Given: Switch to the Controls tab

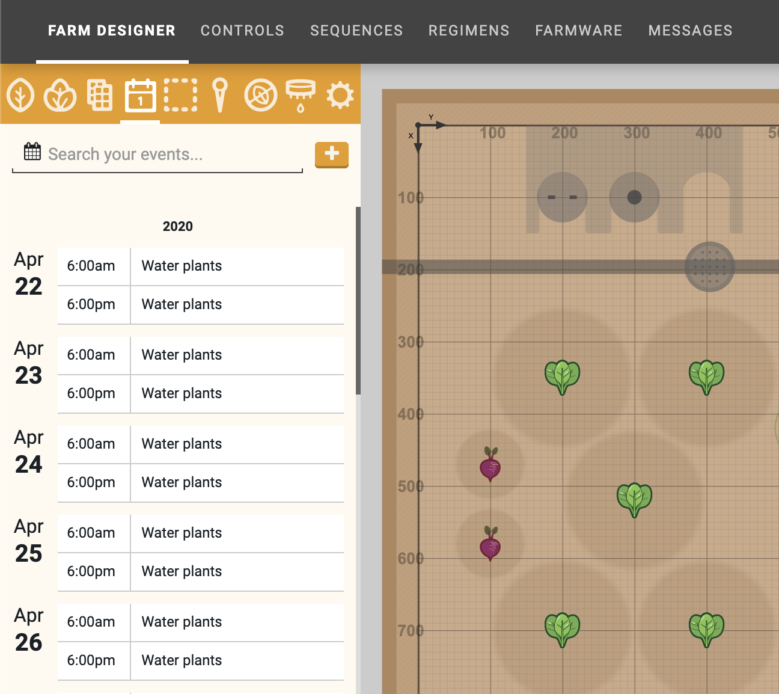Looking at the screenshot, I should click(x=242, y=31).
